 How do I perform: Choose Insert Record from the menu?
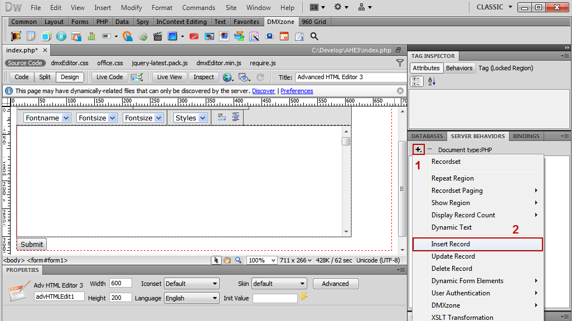[x=478, y=244]
